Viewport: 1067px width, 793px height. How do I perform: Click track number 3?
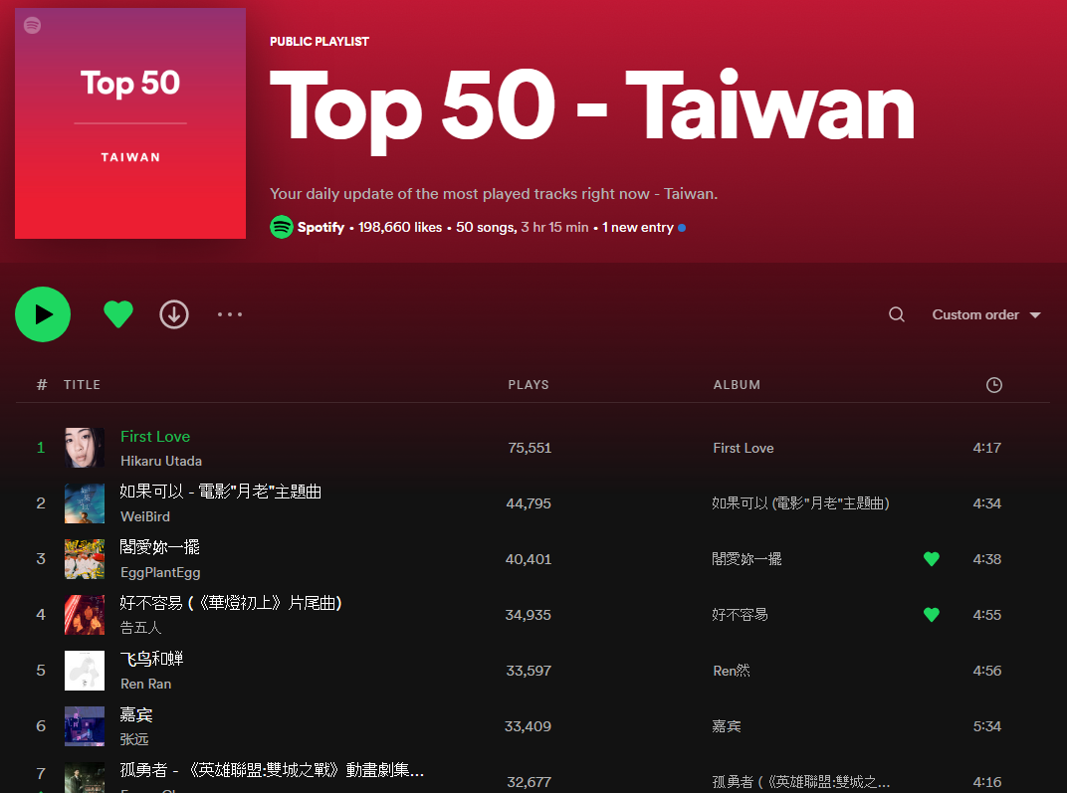(x=41, y=559)
